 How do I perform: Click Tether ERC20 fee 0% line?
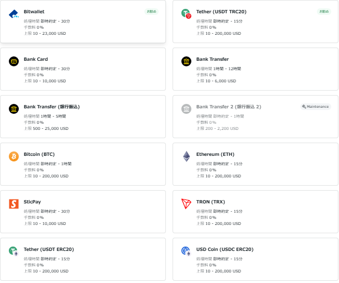pos(34,265)
